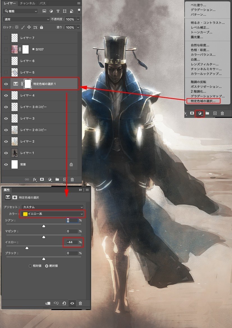
Task: Click the lock all padlock icon
Action: coord(42,27)
